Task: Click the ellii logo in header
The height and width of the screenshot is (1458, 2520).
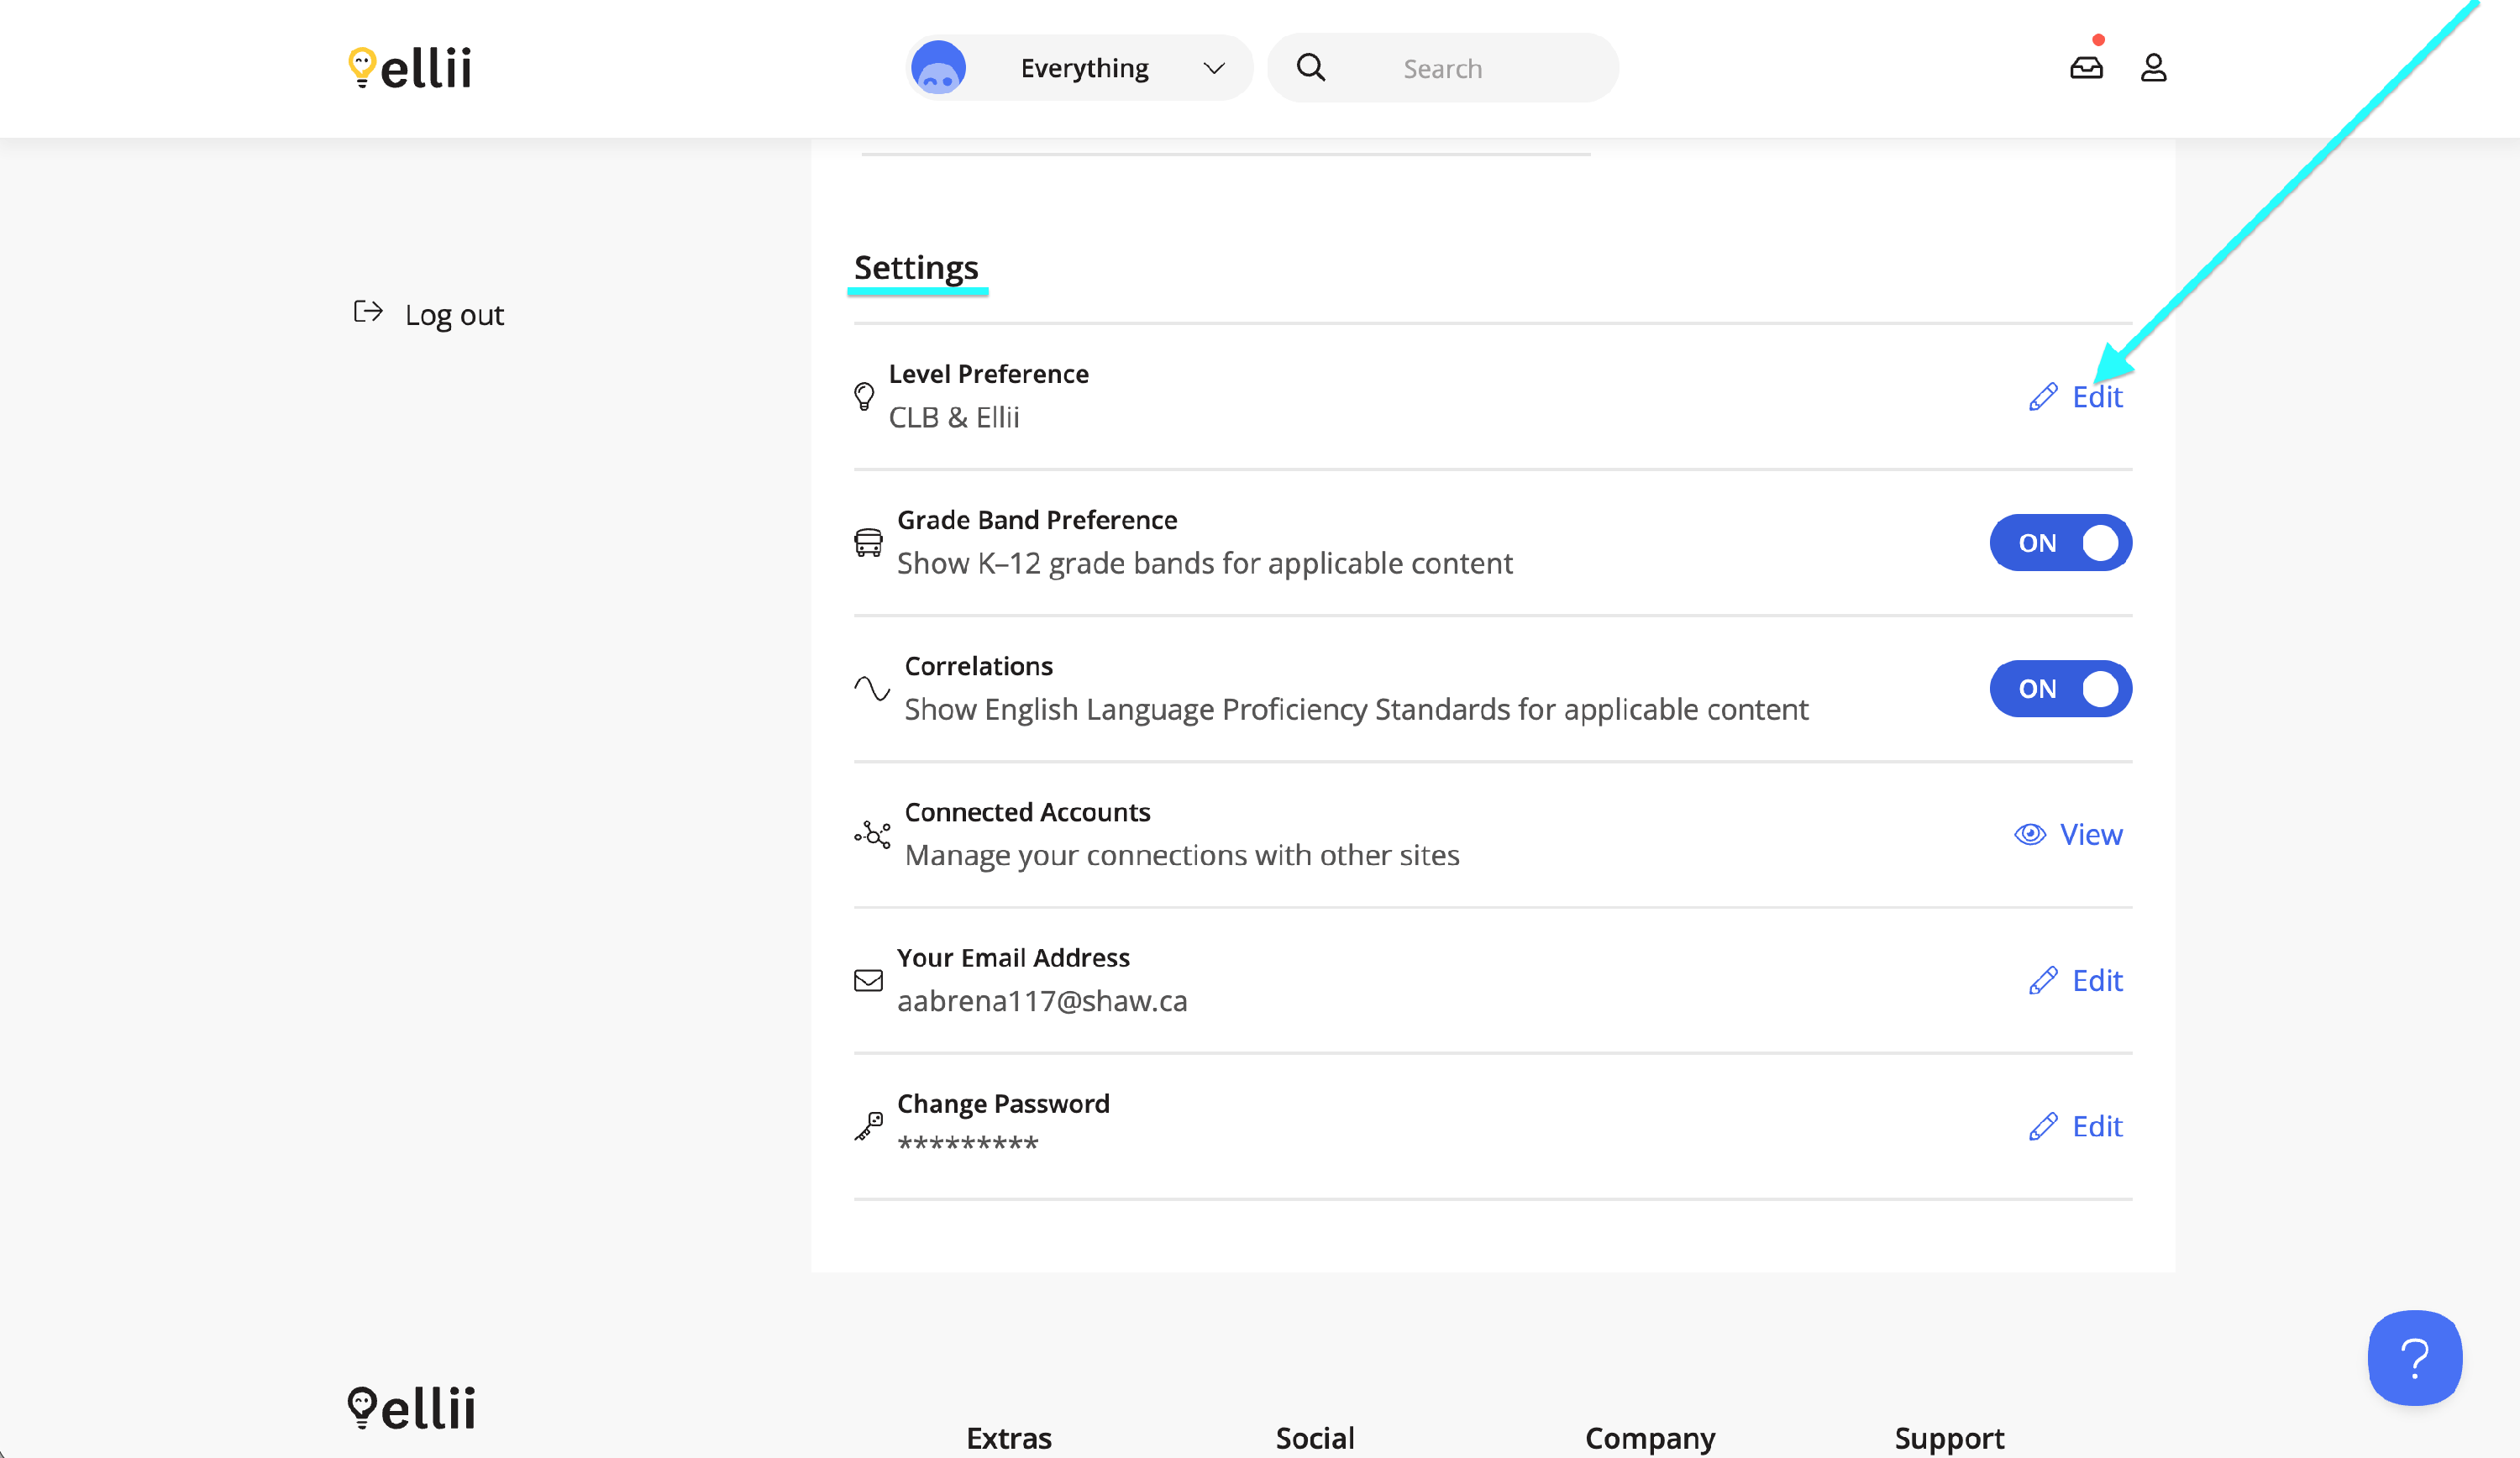Action: (x=410, y=68)
